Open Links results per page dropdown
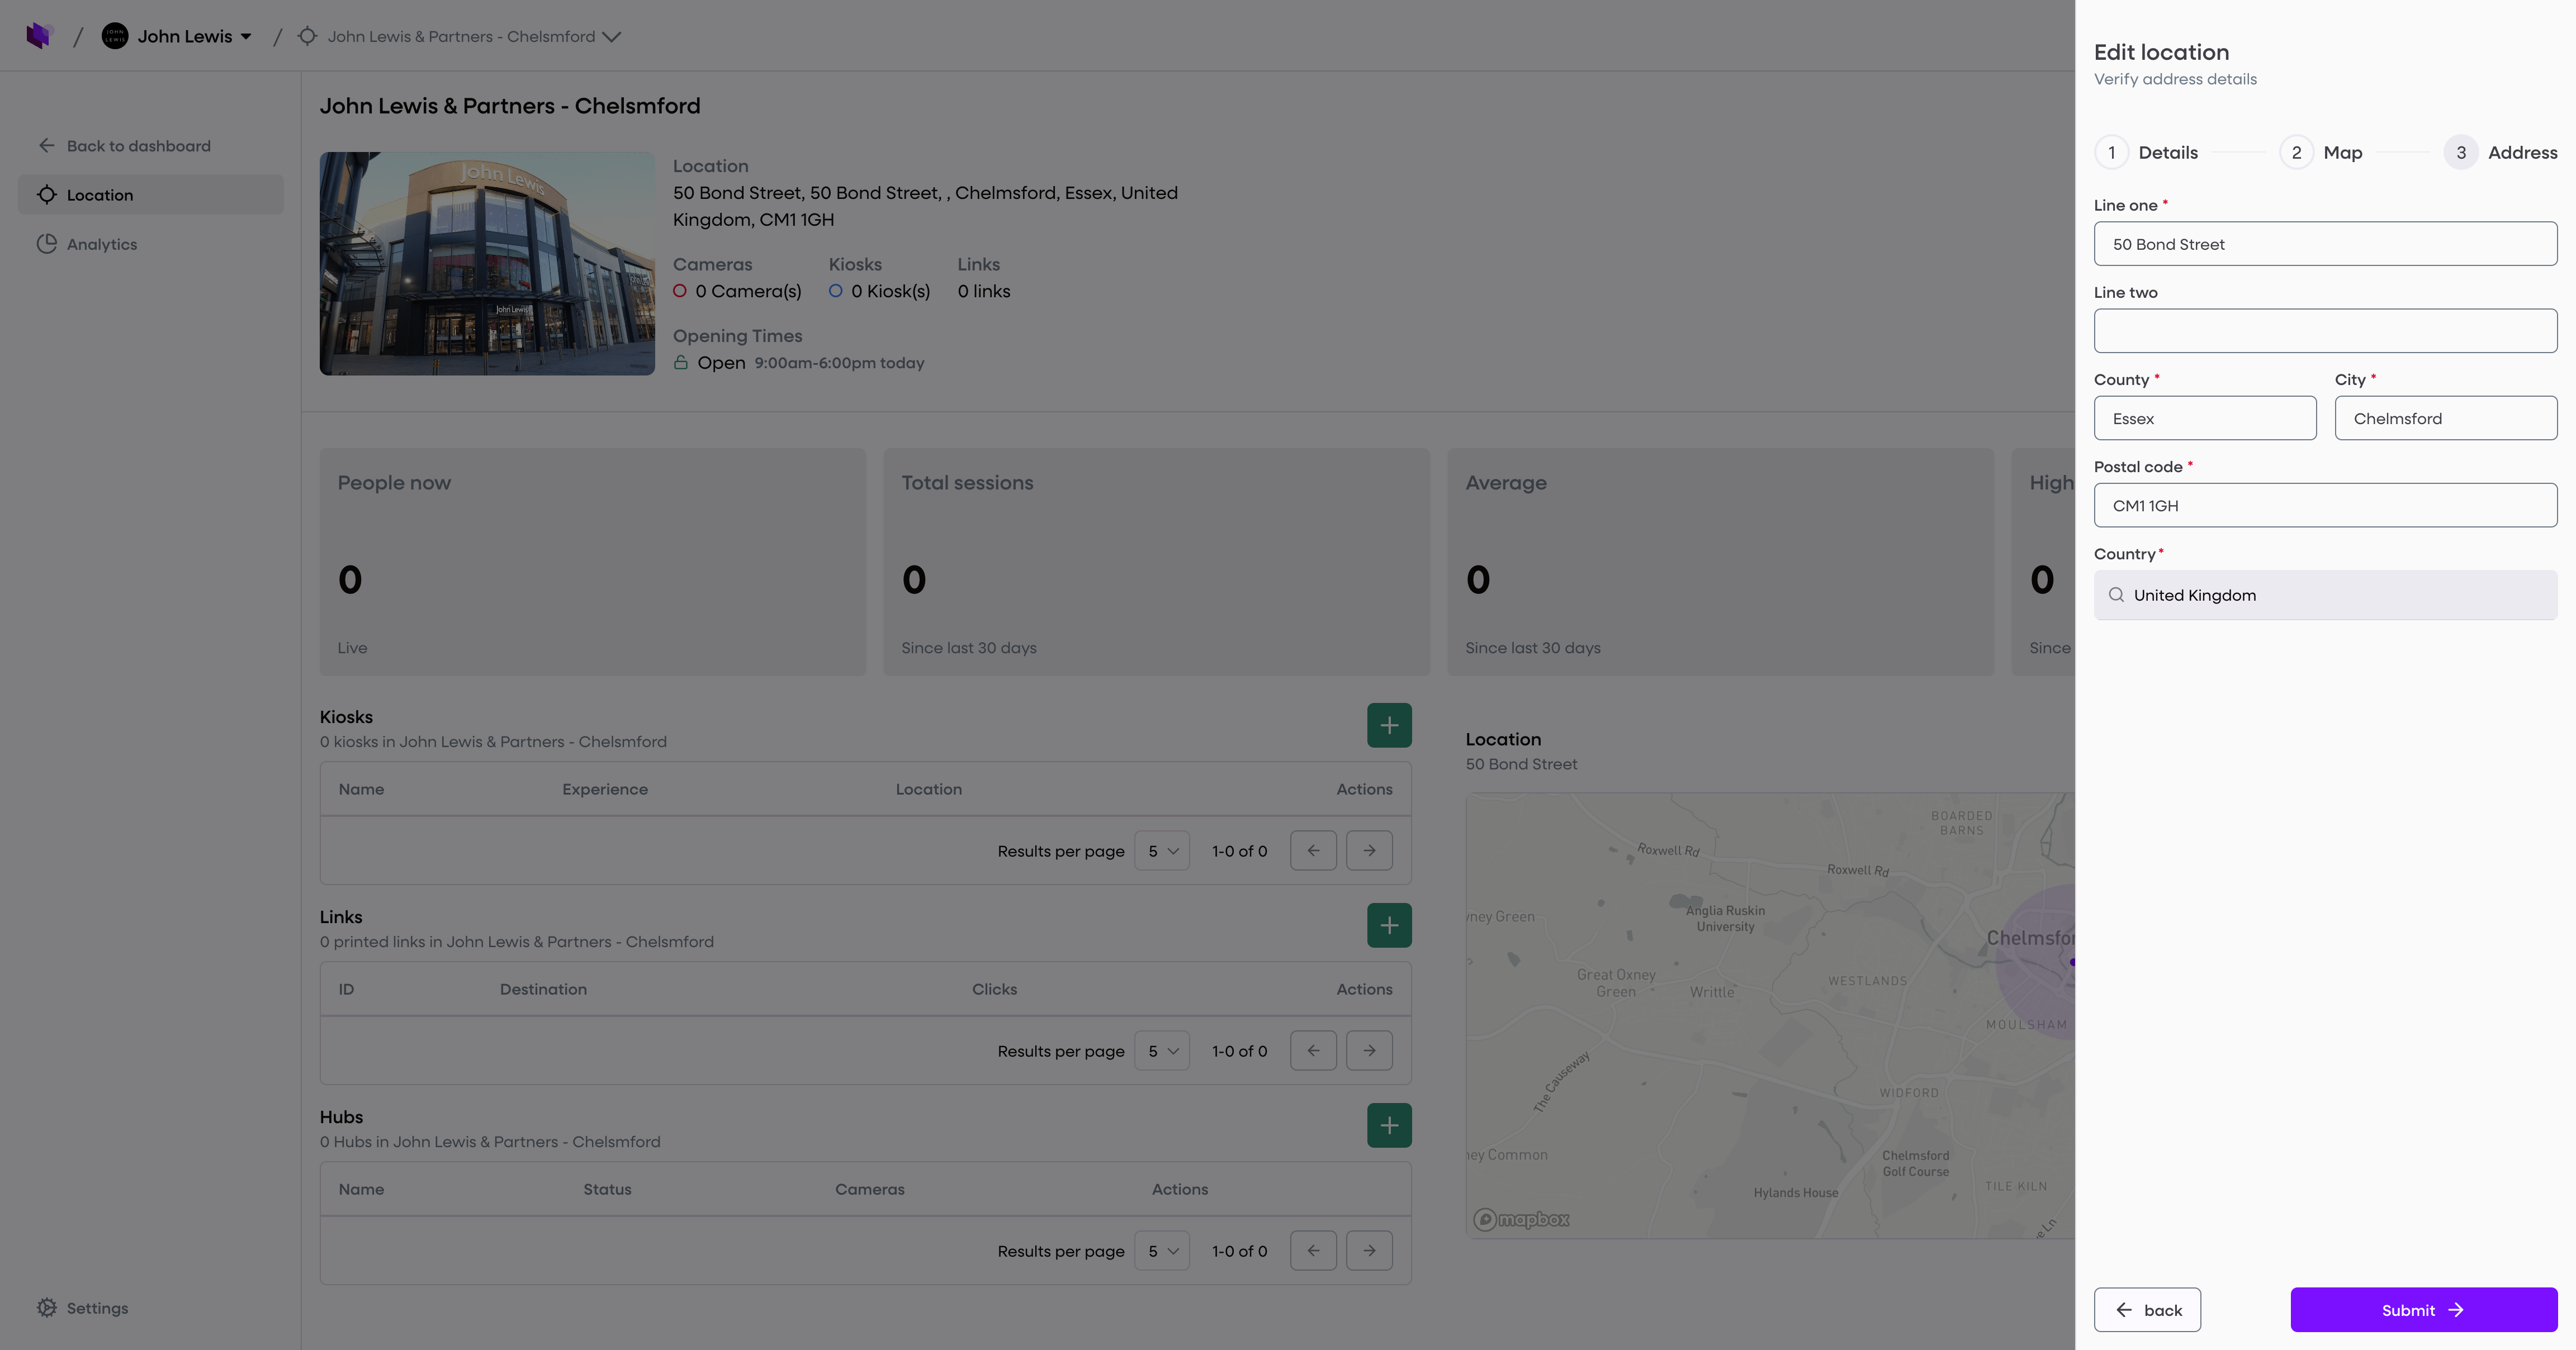The width and height of the screenshot is (2576, 1350). pyautogui.click(x=1162, y=1050)
